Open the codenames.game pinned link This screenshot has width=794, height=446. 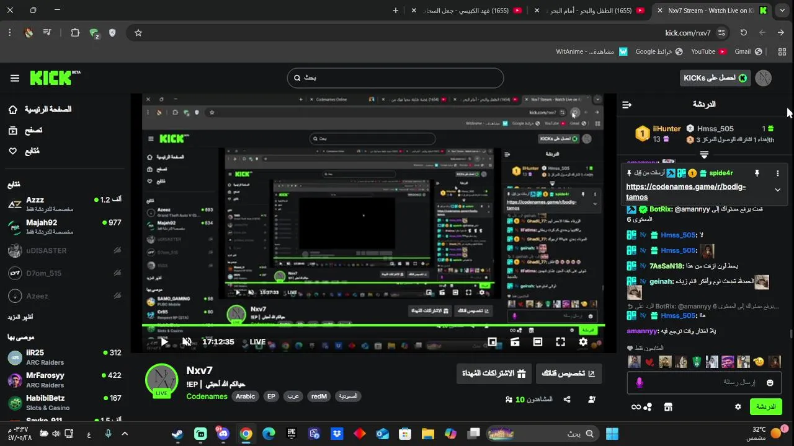point(686,191)
